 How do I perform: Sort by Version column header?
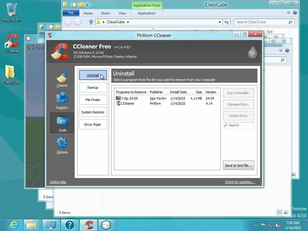pyautogui.click(x=211, y=92)
